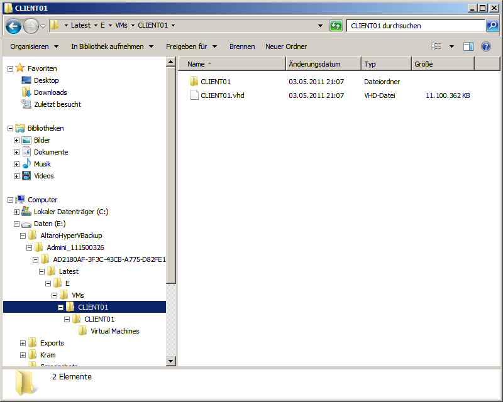Image resolution: width=503 pixels, height=402 pixels.
Task: Click the greyed Forward arrow button
Action: 31,26
